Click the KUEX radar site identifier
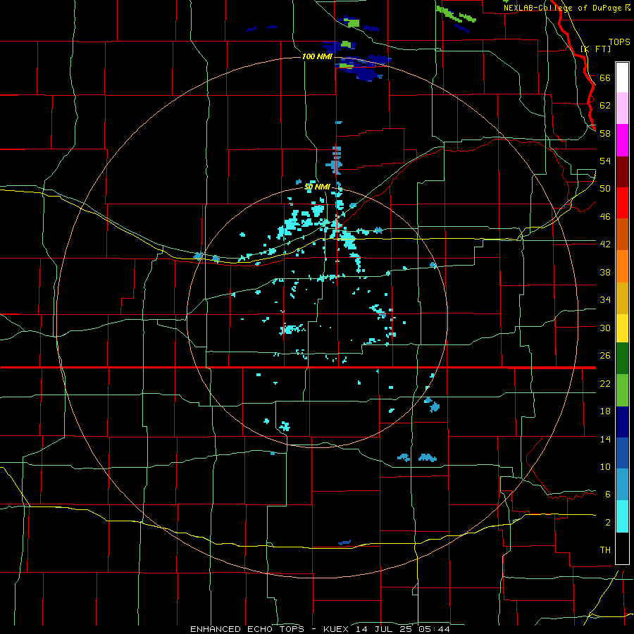The height and width of the screenshot is (634, 634). pyautogui.click(x=337, y=629)
